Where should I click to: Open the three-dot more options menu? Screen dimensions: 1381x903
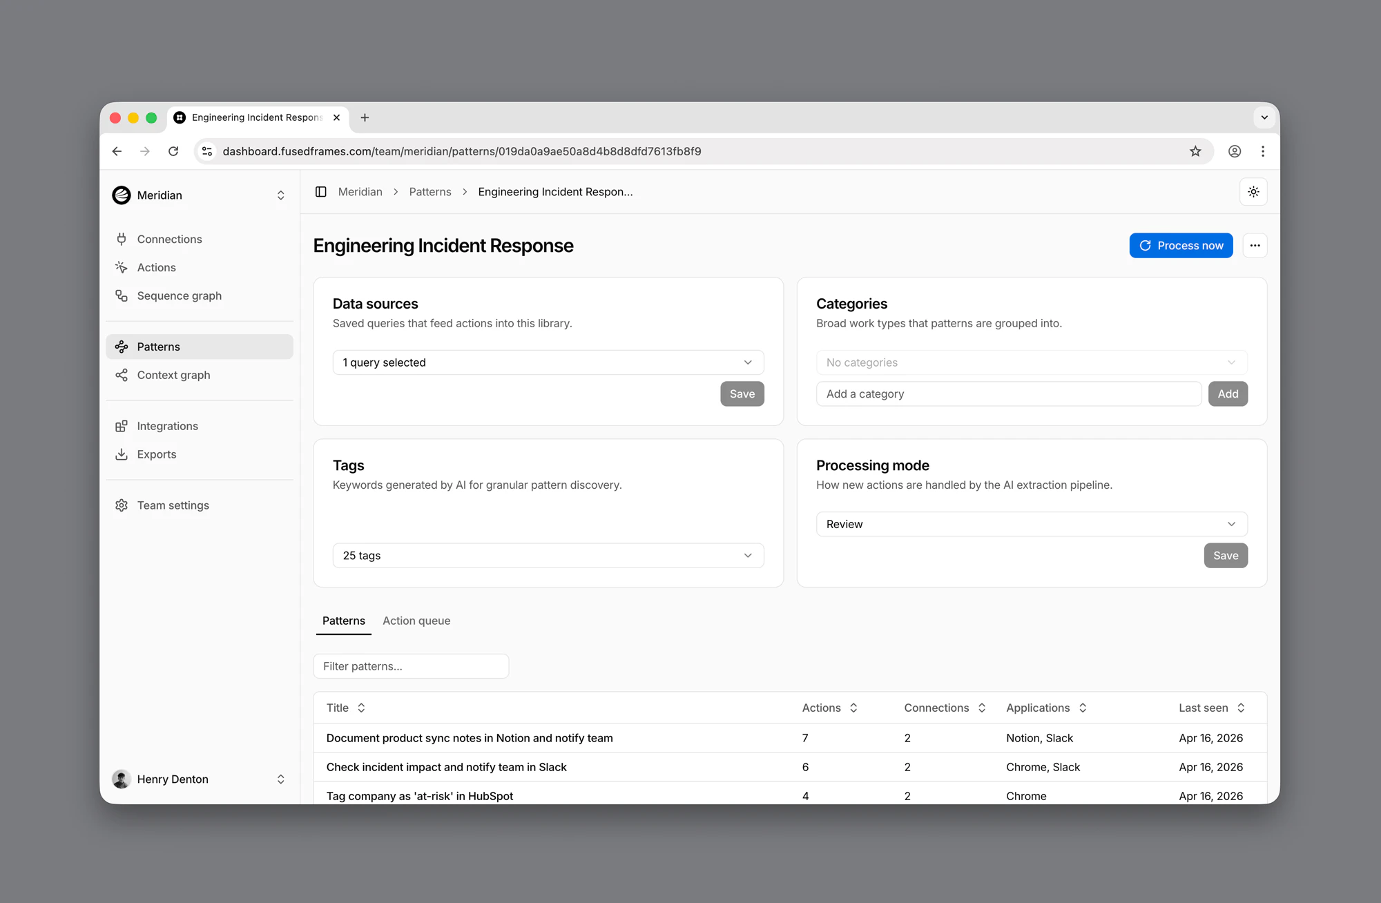point(1255,246)
